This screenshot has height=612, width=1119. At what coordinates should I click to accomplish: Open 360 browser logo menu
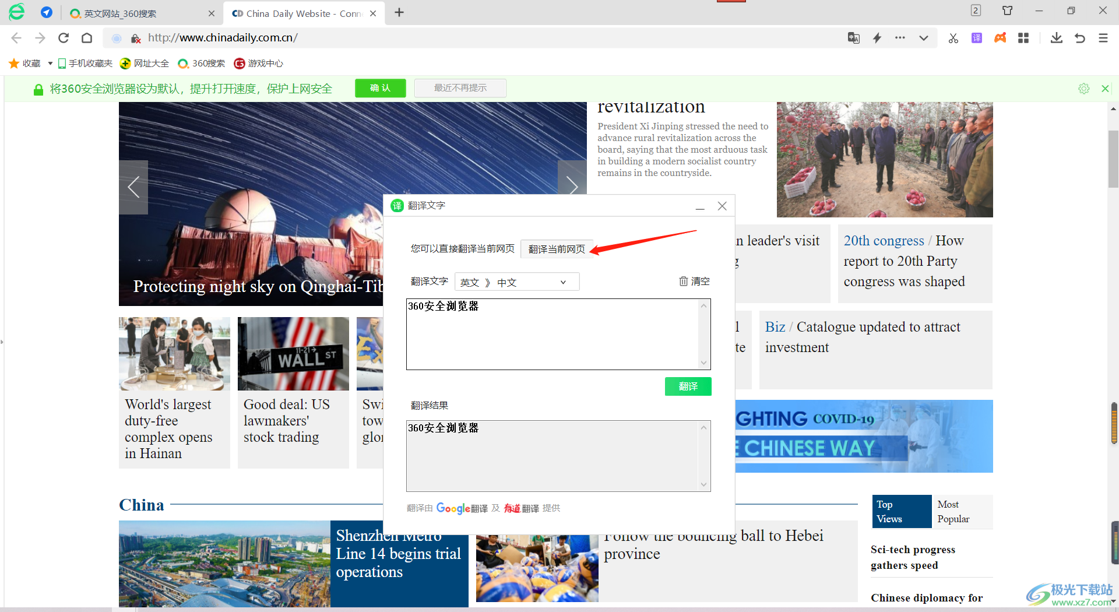click(17, 12)
